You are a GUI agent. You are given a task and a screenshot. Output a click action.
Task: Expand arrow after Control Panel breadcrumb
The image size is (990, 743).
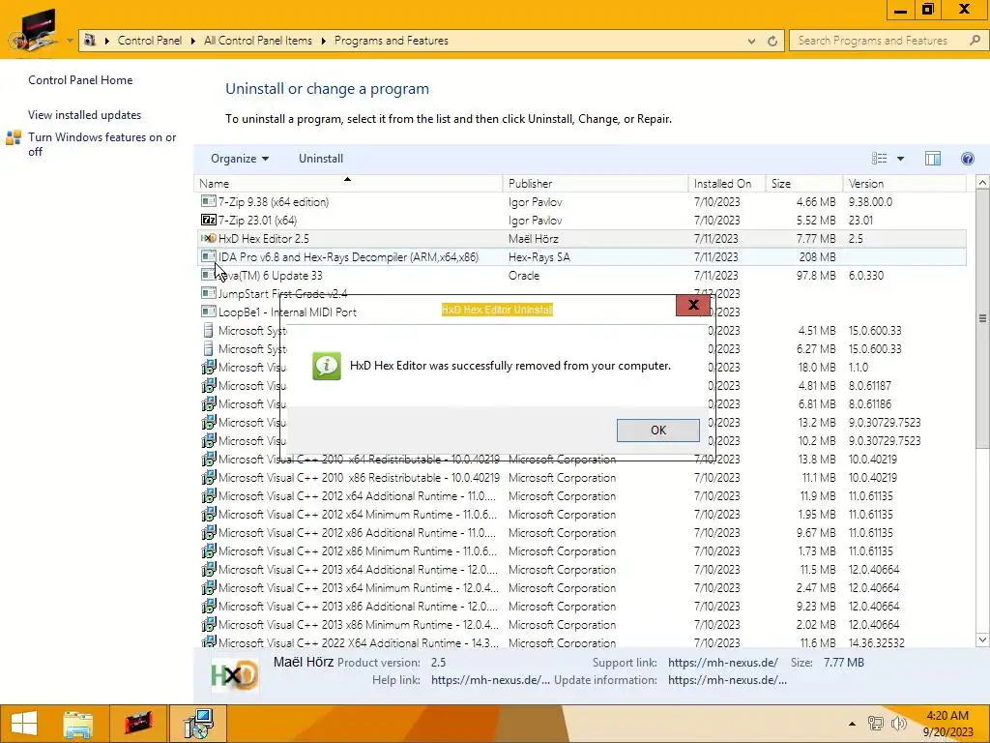coord(193,41)
